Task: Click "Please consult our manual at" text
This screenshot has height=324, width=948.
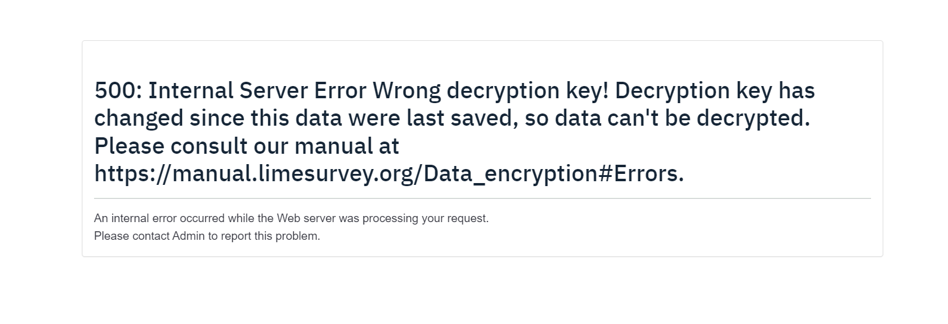Action: pyautogui.click(x=246, y=146)
